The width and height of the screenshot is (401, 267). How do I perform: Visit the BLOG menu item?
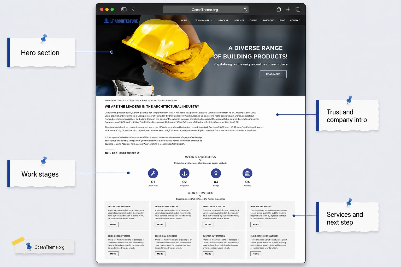282,20
